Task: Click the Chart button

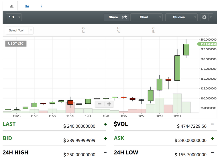Action: [x=144, y=17]
